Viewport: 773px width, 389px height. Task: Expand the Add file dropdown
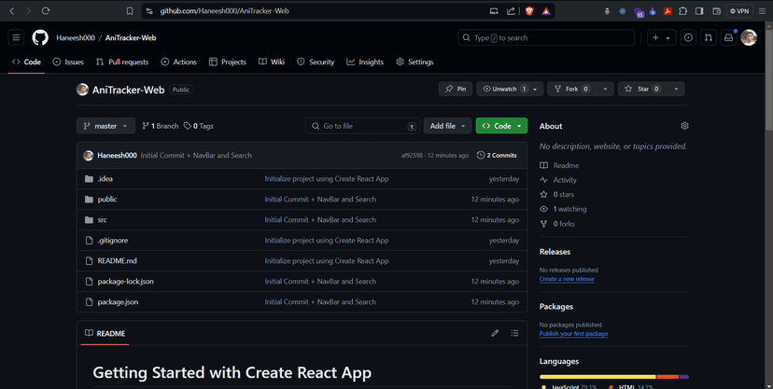[447, 126]
